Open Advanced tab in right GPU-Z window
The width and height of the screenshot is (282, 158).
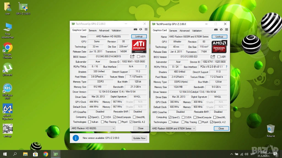coord(185,31)
